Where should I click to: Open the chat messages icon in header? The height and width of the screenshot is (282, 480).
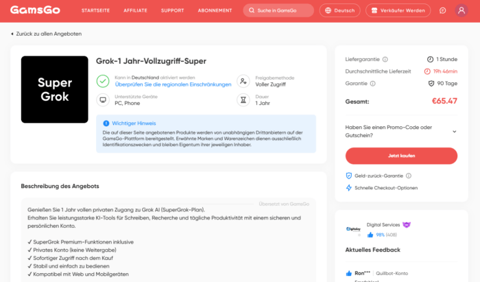(x=443, y=10)
